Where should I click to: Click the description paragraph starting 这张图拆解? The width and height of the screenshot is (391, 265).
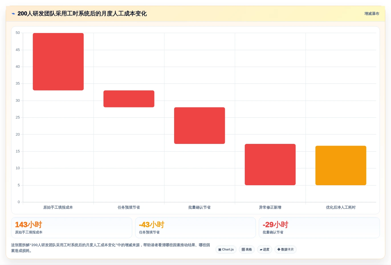coord(111,248)
